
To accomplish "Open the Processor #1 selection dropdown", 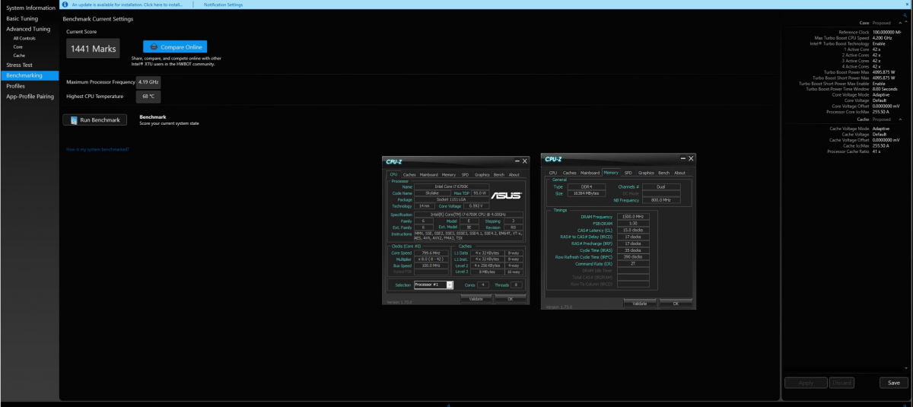I will (450, 285).
